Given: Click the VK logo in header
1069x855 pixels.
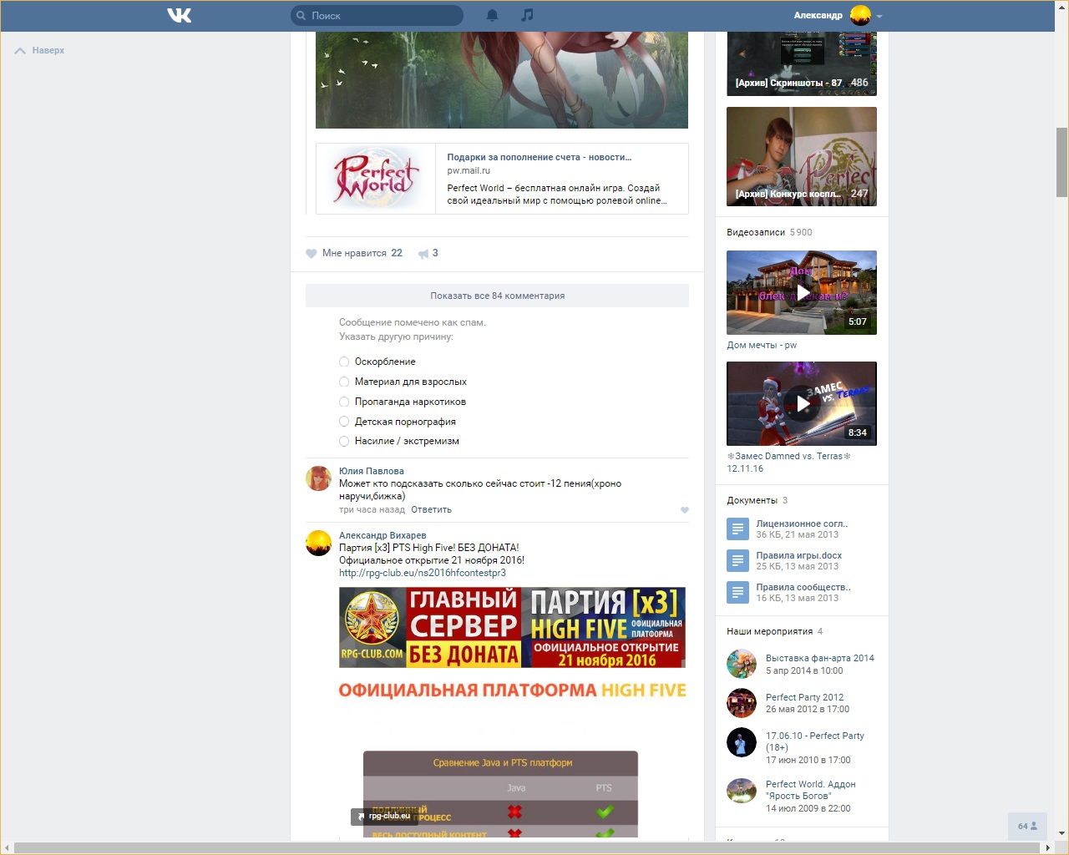Looking at the screenshot, I should 179,15.
